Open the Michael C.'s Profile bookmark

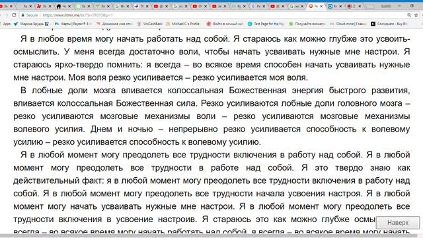click(x=184, y=24)
